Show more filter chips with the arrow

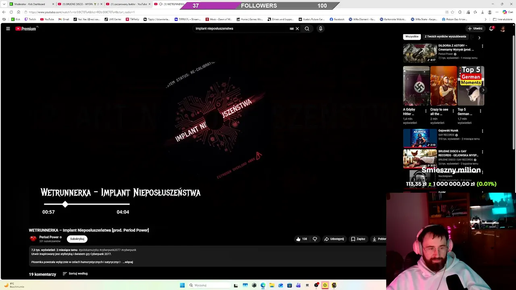tap(479, 37)
